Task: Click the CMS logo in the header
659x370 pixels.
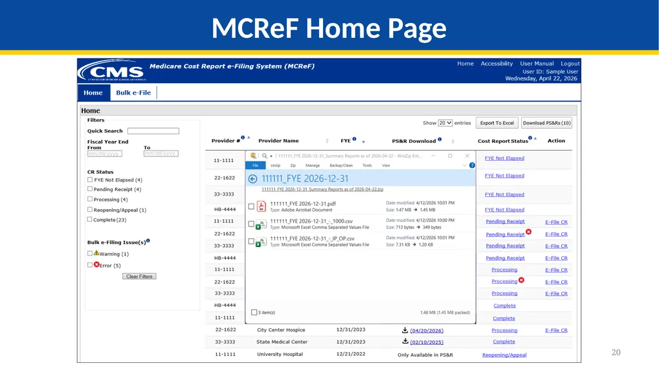Action: coord(112,71)
